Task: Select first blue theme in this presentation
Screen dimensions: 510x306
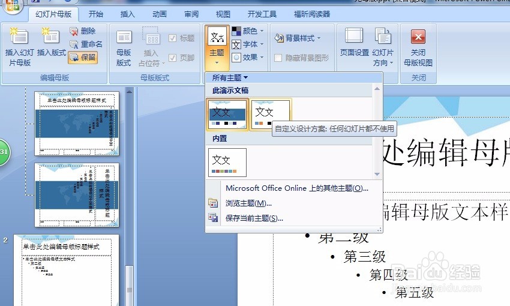Action: (x=227, y=115)
